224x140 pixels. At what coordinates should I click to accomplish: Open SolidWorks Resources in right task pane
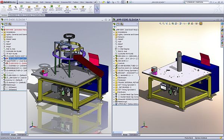point(222,24)
